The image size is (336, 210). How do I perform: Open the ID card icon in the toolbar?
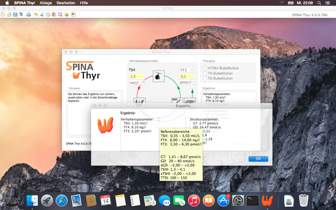[x=73, y=14]
